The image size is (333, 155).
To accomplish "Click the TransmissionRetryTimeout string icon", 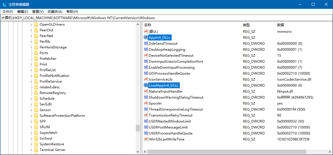I will click(x=146, y=115).
